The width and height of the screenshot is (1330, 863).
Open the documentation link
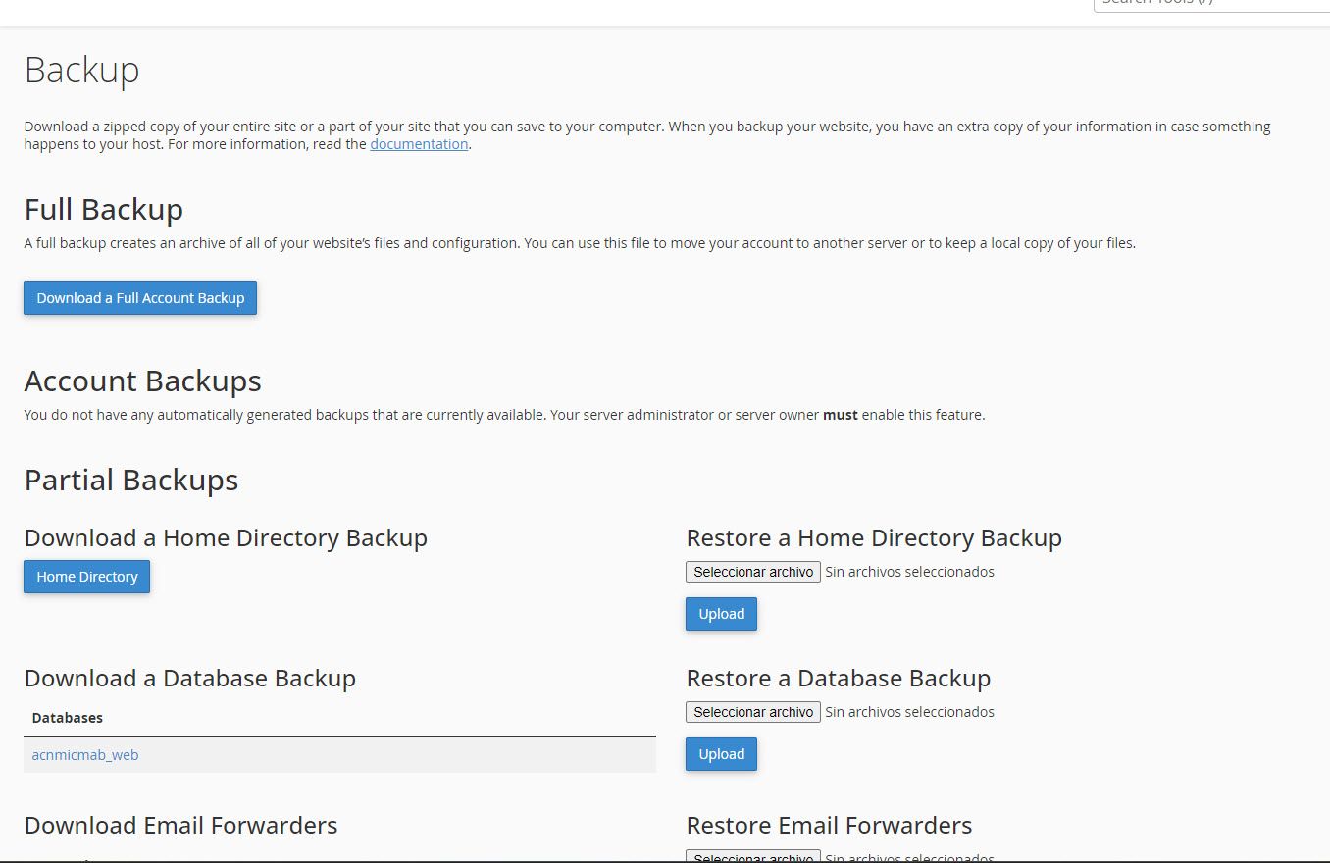click(x=419, y=144)
